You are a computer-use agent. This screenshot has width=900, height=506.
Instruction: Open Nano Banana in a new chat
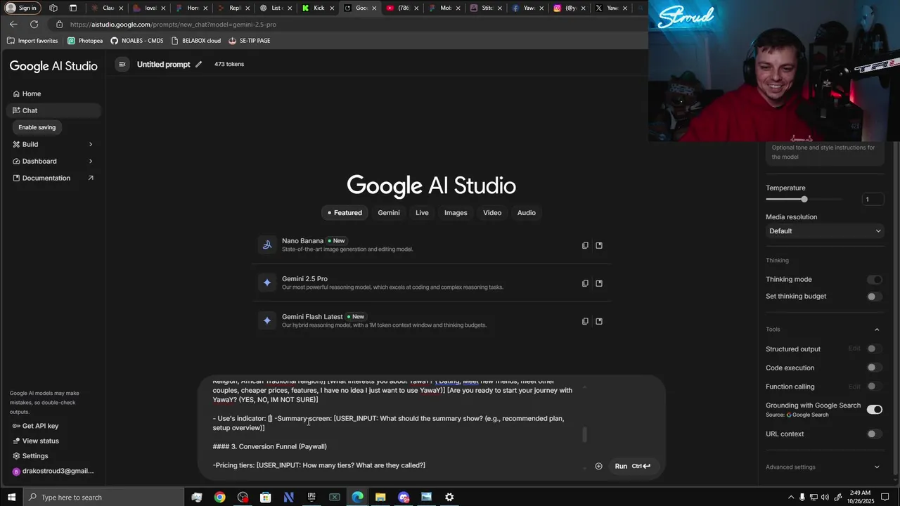(x=599, y=245)
